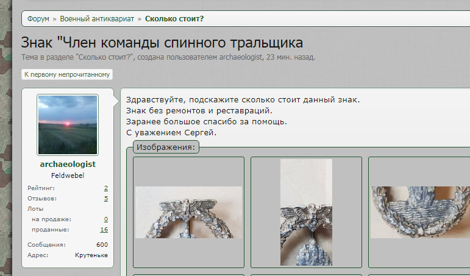470x276 pixels.
Task: Open the first badge image thumbnail
Action: 188,212
